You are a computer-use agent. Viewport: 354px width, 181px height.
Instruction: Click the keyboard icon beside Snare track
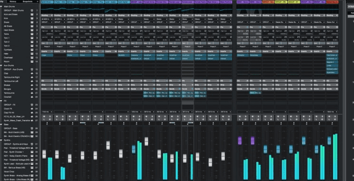coord(32,22)
